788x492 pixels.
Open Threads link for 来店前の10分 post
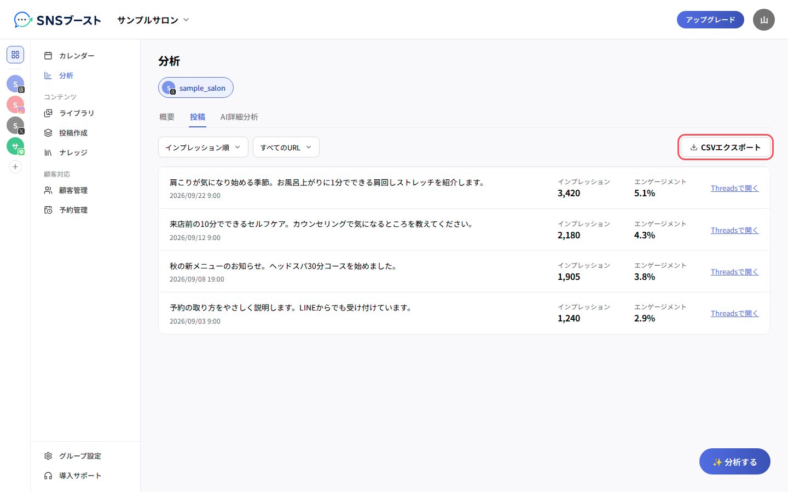point(734,230)
